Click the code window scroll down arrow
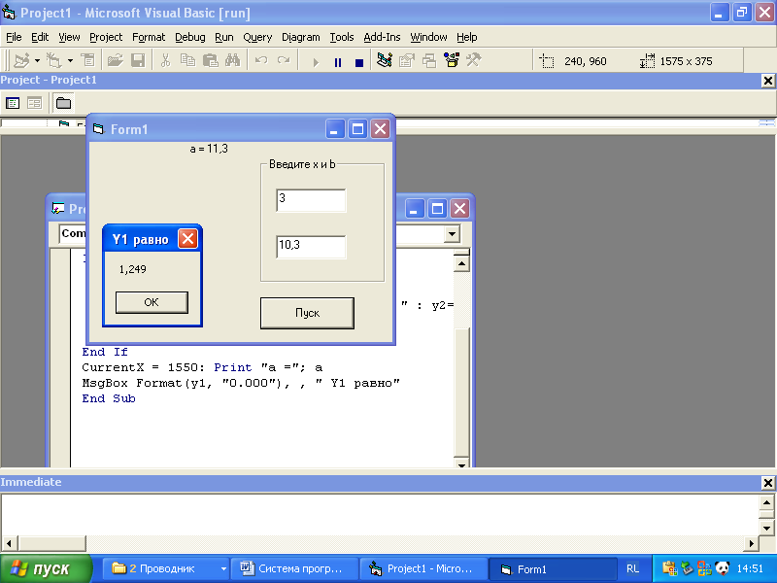Image resolution: width=777 pixels, height=583 pixels. 461,464
